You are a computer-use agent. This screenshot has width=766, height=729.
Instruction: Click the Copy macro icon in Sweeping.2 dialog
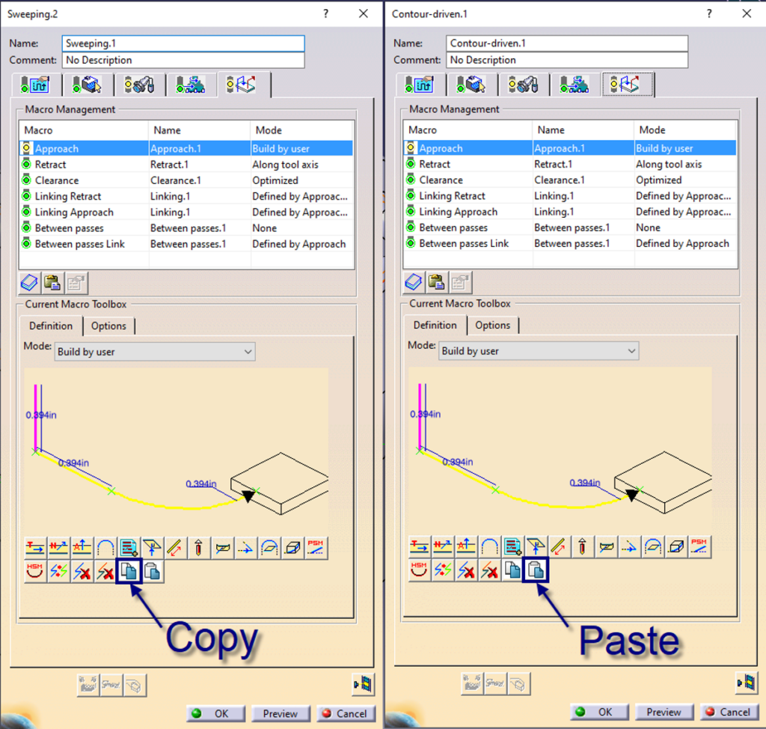coord(129,572)
